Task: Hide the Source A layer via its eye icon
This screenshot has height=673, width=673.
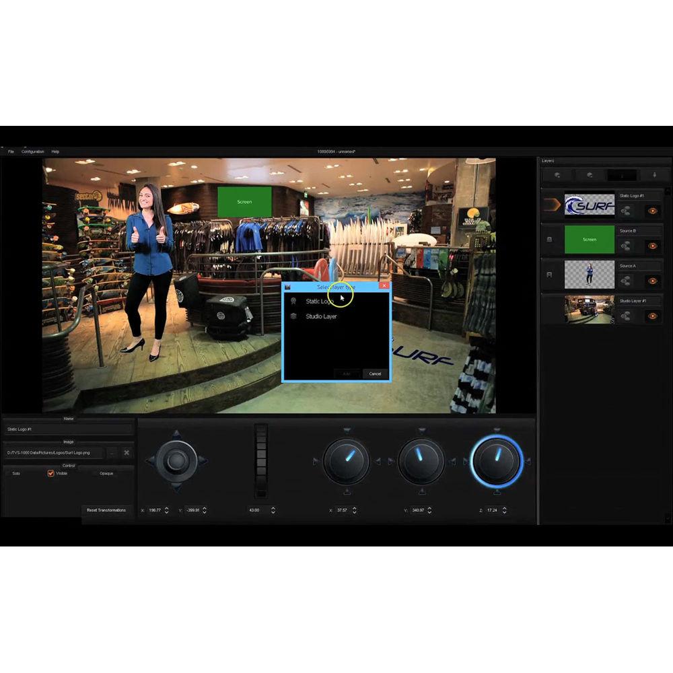Action: click(x=652, y=281)
